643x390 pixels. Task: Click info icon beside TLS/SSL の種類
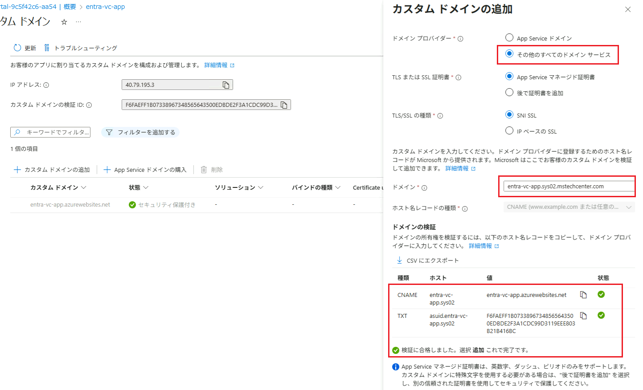[x=440, y=116]
